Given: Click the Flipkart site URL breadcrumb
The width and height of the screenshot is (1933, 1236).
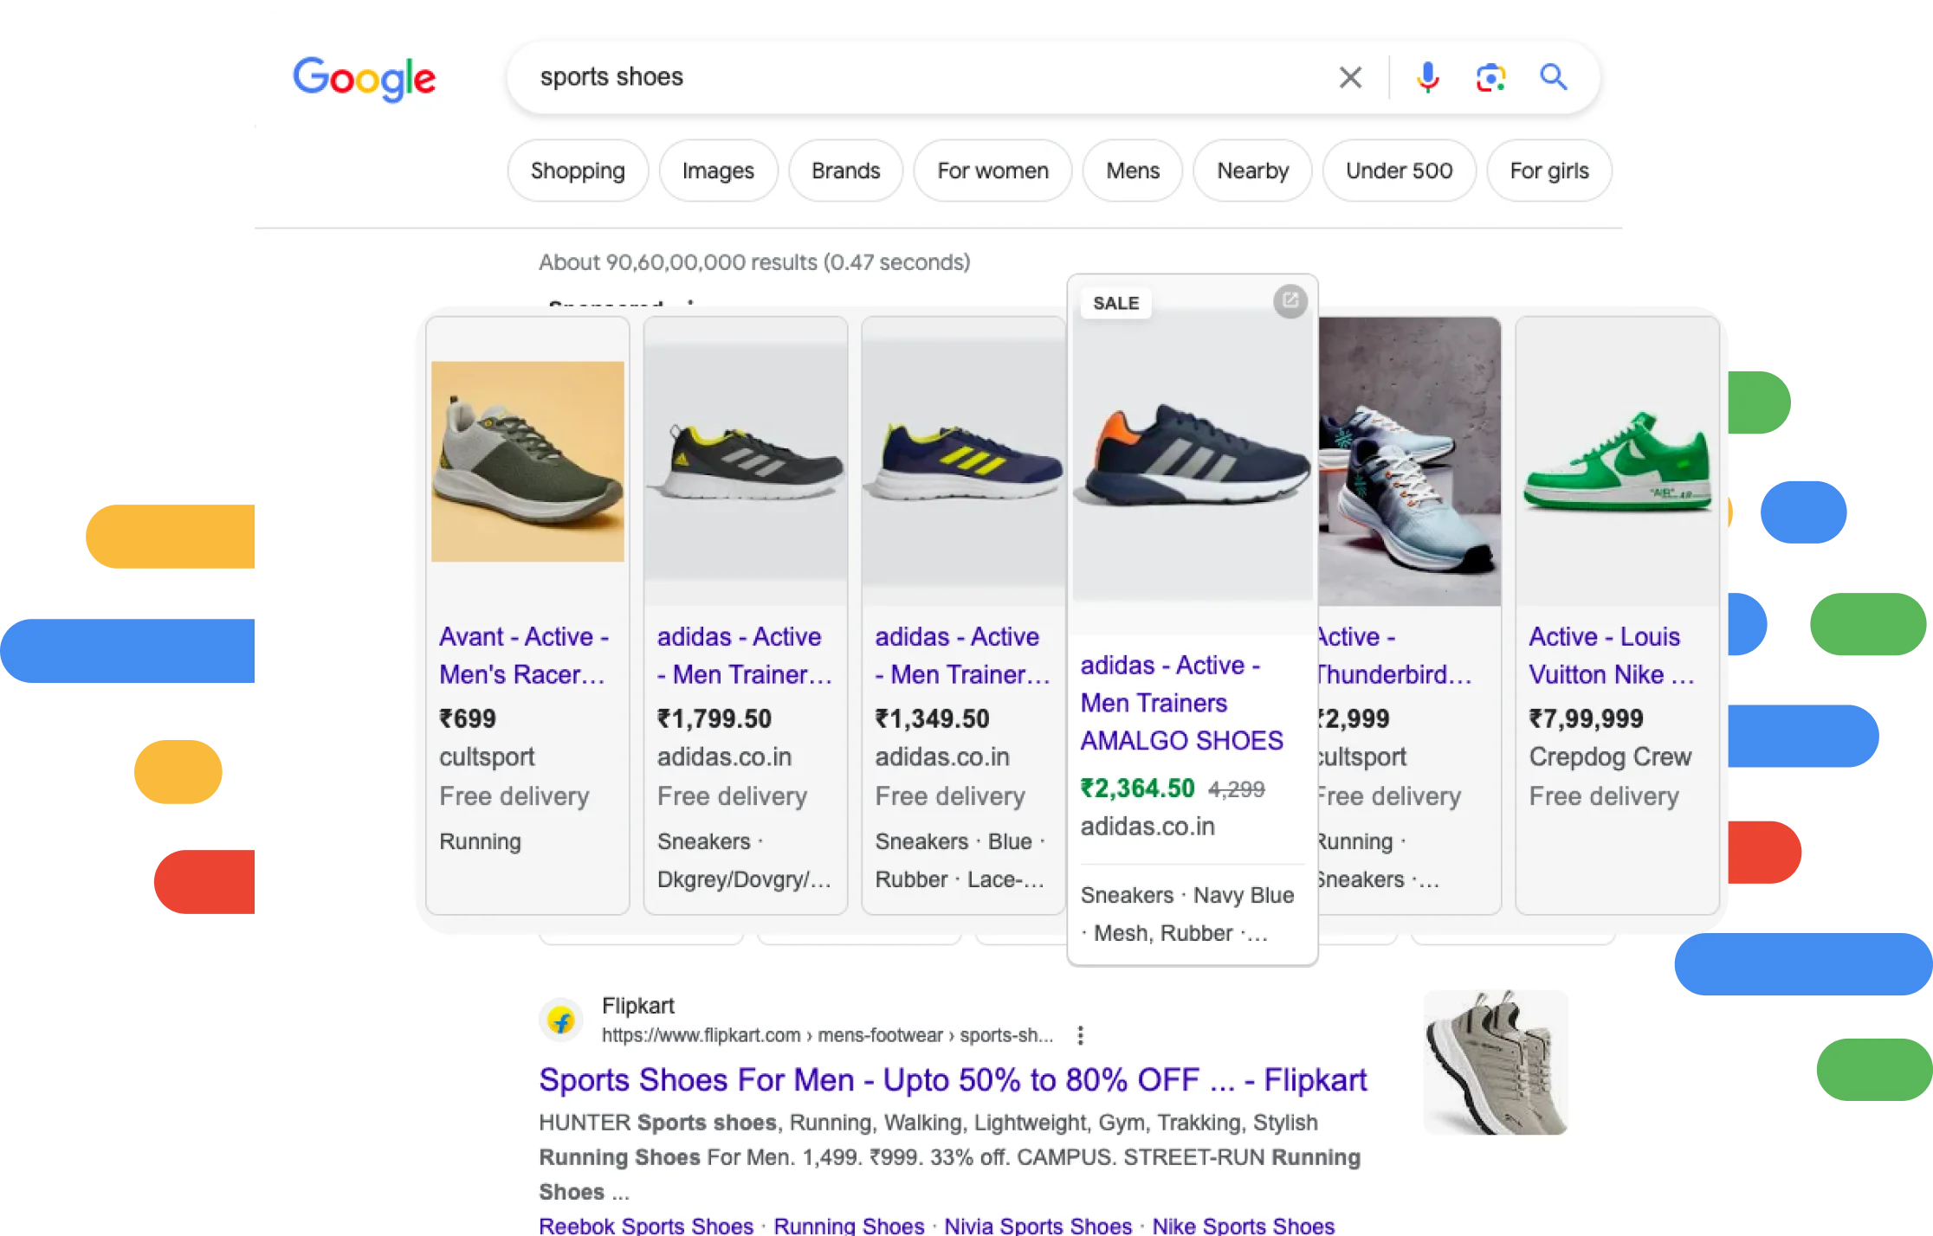Looking at the screenshot, I should pos(827,1035).
